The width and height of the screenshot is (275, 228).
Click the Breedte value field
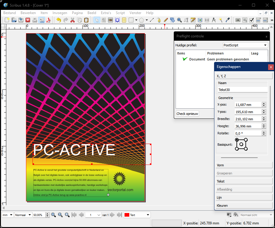click(x=248, y=119)
